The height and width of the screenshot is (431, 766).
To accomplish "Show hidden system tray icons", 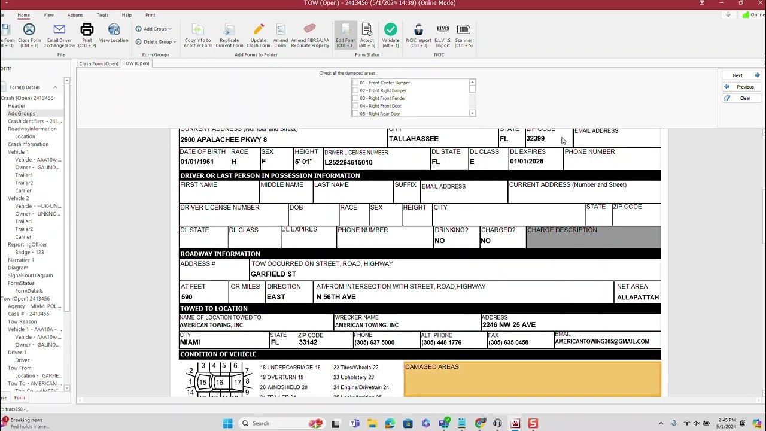I will coord(661,424).
